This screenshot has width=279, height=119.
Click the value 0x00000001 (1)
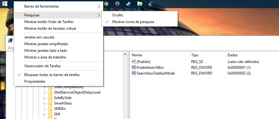pyautogui.click(x=239, y=68)
